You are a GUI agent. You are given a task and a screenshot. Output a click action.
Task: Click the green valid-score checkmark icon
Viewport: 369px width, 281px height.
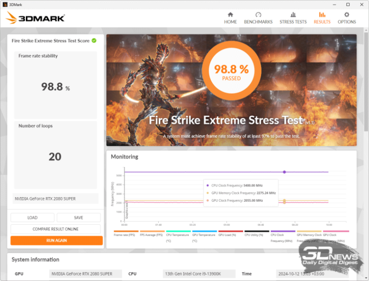[94, 41]
